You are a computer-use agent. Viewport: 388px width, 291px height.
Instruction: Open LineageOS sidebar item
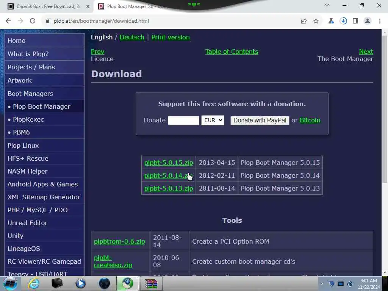(45, 249)
